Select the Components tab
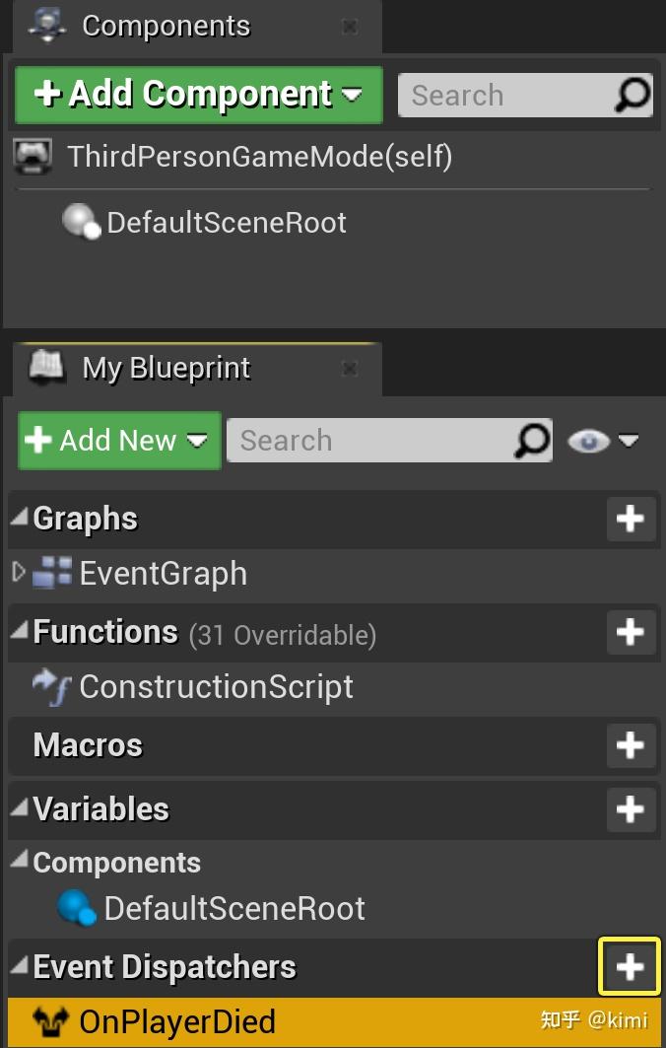The image size is (666, 1048). (166, 27)
